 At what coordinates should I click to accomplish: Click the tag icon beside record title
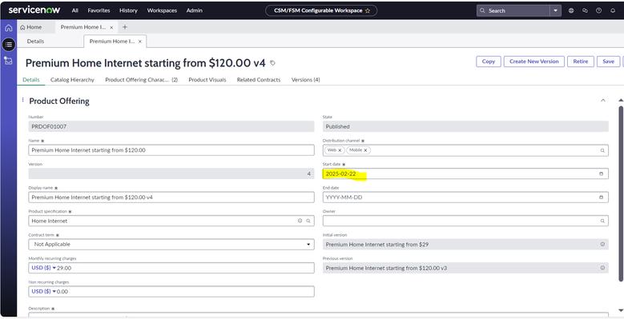(272, 63)
